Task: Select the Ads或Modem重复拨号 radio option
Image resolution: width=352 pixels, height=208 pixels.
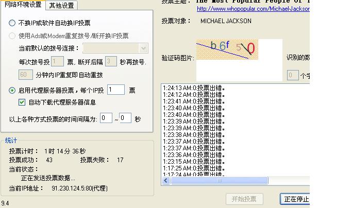Action: [12, 36]
